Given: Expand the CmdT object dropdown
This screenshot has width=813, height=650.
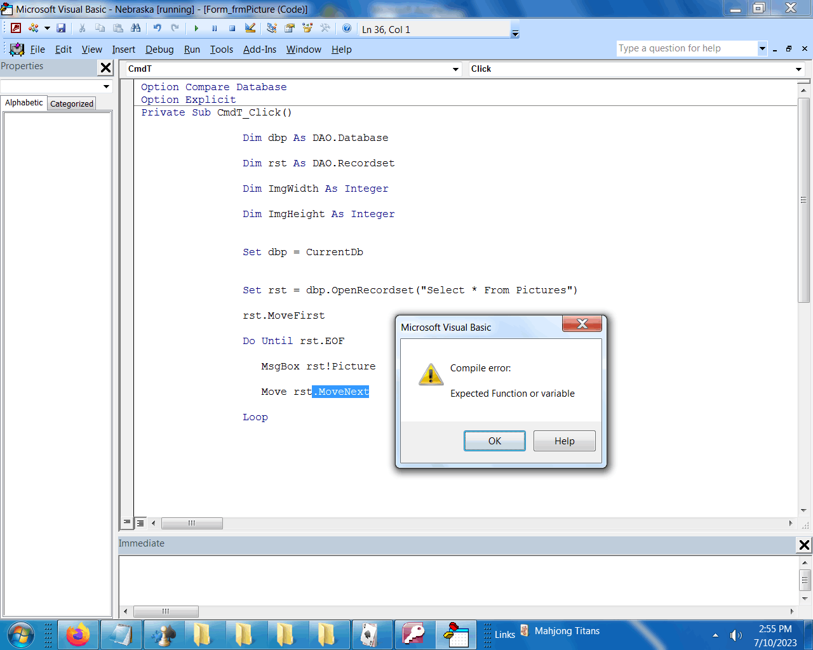Looking at the screenshot, I should tap(456, 69).
